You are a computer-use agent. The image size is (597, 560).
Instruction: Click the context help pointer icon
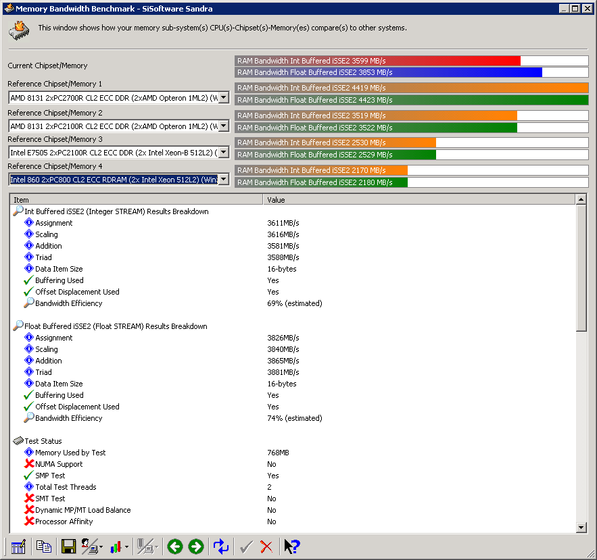pos(292,546)
